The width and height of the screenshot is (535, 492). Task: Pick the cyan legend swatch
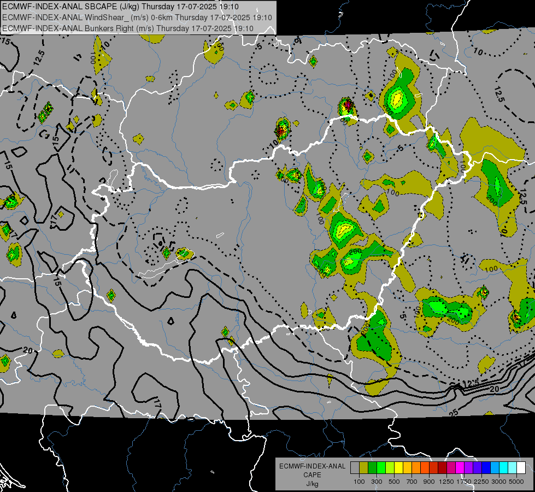[x=504, y=468]
